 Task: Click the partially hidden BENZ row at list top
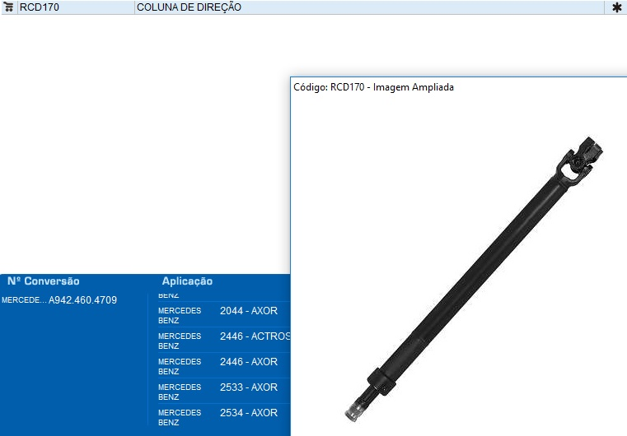click(168, 295)
